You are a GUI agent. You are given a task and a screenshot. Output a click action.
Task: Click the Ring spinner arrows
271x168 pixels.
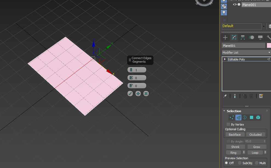click(x=244, y=152)
